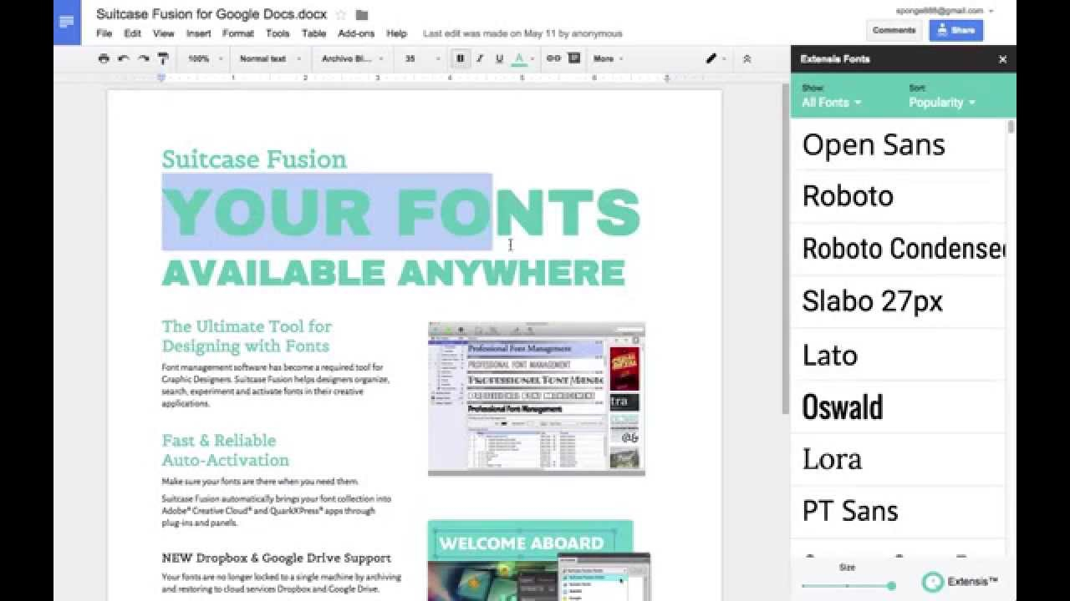
Task: Apply the Oswald font
Action: click(x=899, y=407)
